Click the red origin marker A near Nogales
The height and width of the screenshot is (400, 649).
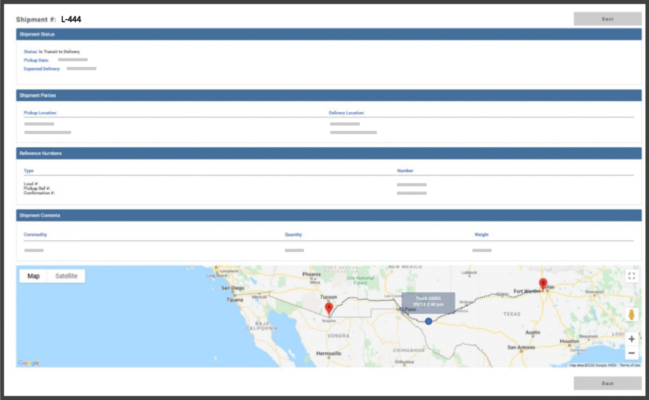(x=328, y=308)
